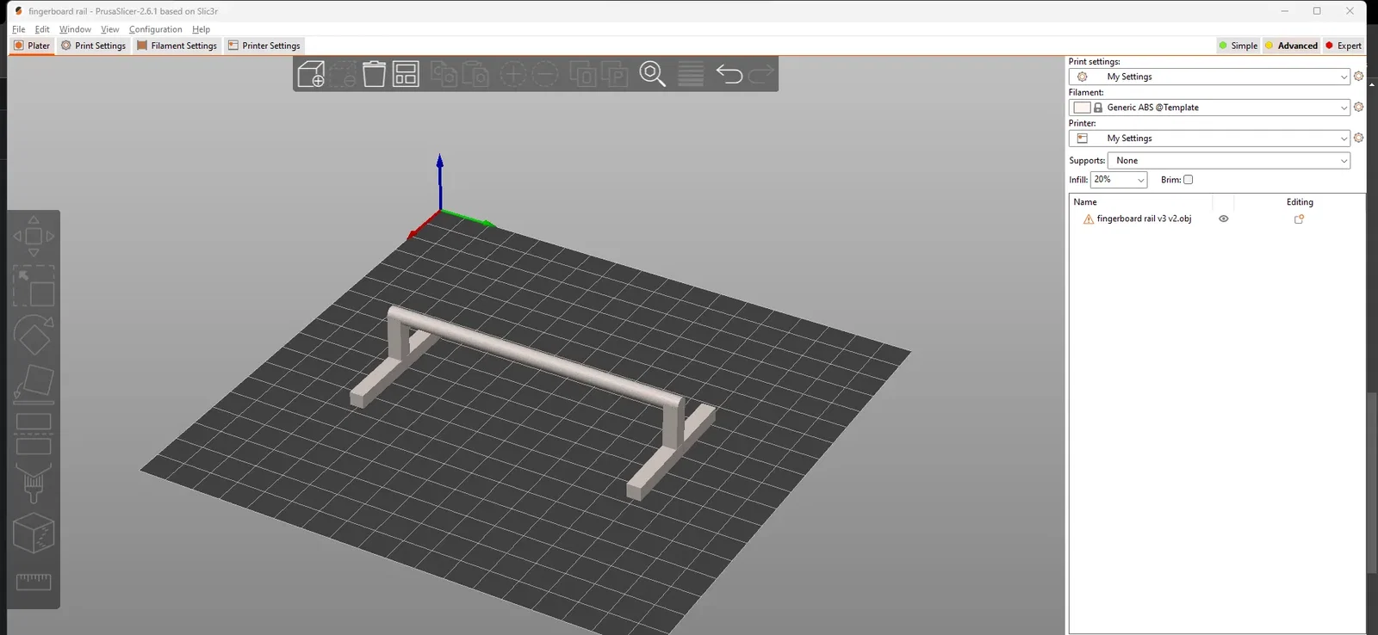Open the Search magnifier icon
The width and height of the screenshot is (1378, 635).
[652, 74]
